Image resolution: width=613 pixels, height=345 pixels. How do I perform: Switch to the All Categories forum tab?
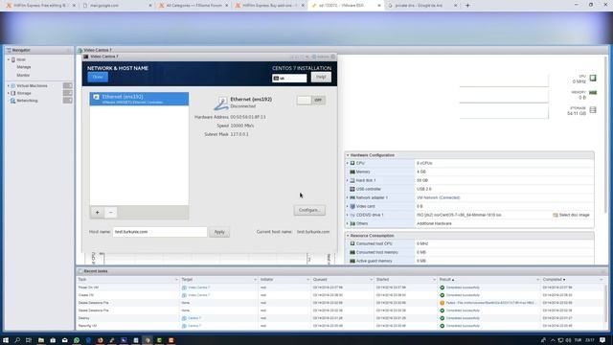pos(193,6)
